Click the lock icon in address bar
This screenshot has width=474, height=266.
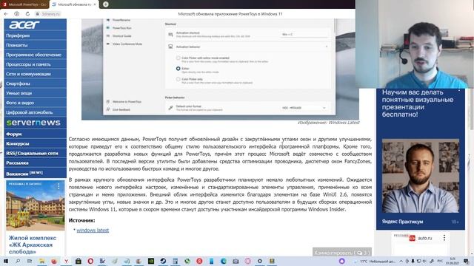pyautogui.click(x=38, y=14)
